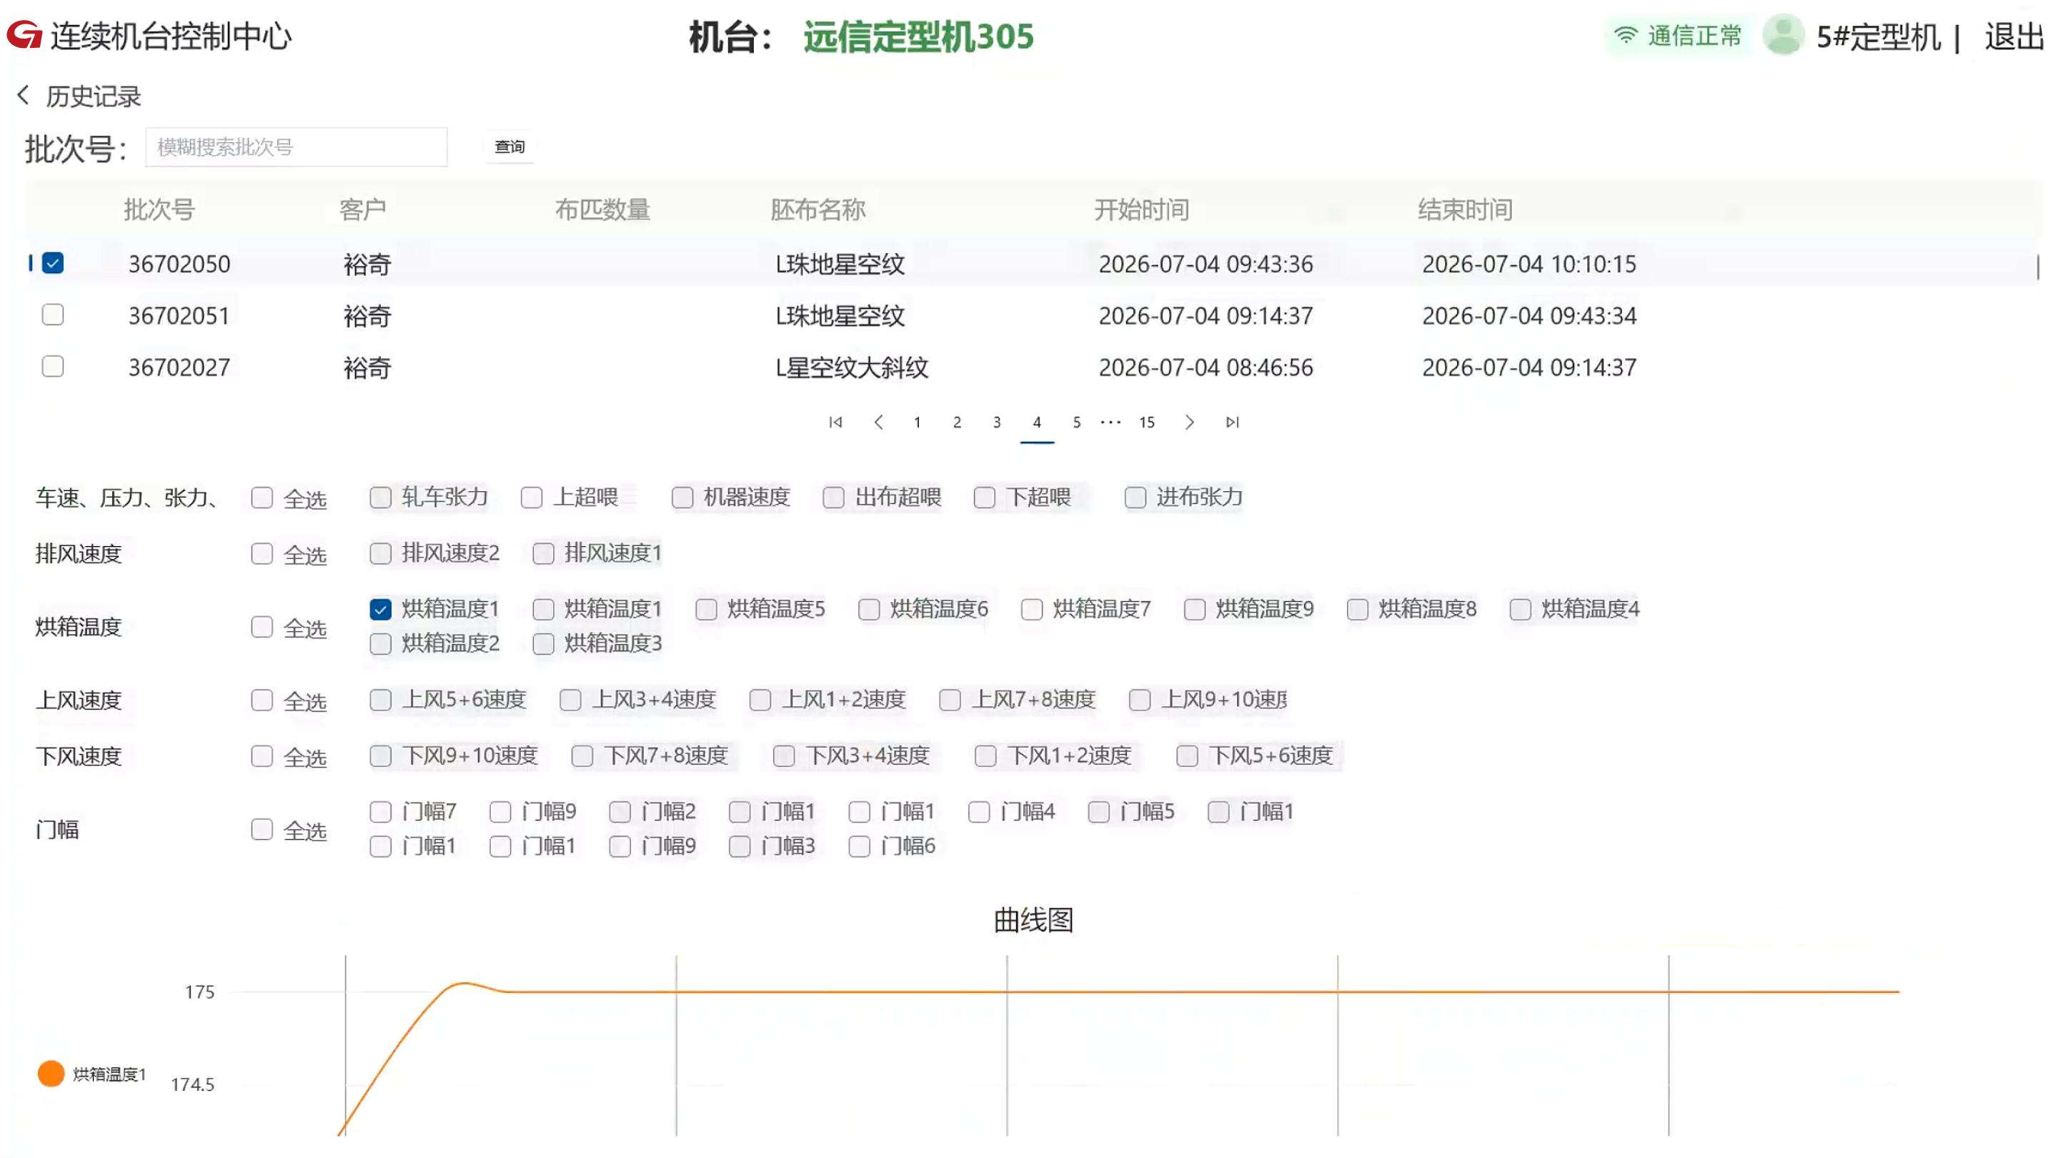Click the red G application logo
Viewport: 2058px width, 1158px height.
tap(25, 34)
